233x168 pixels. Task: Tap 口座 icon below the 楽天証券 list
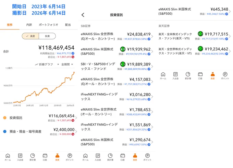coord(200,74)
